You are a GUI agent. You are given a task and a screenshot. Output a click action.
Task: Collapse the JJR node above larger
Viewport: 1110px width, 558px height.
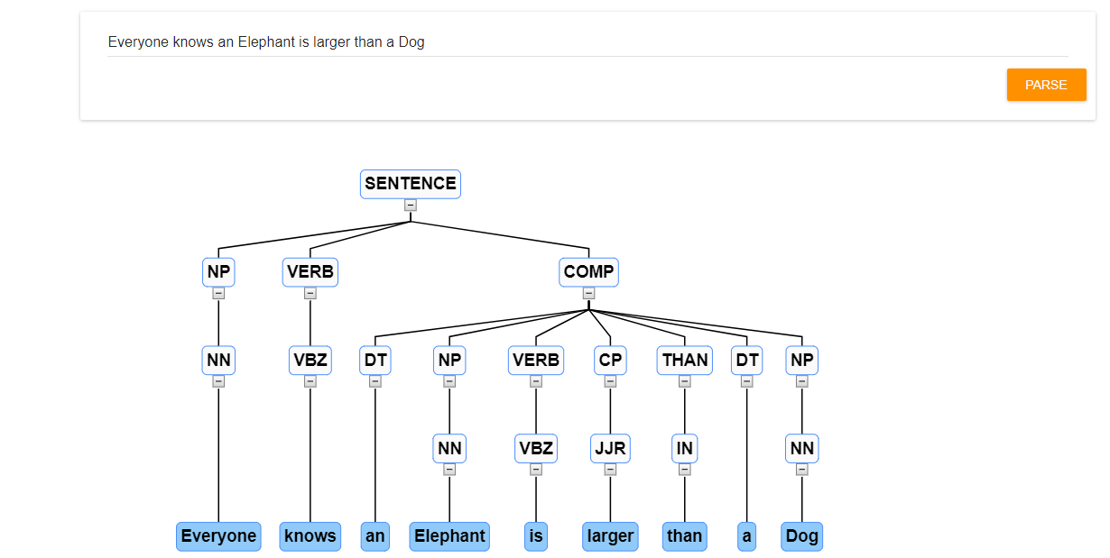[x=610, y=469]
